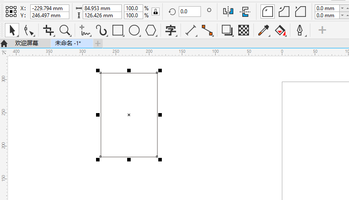Image resolution: width=349 pixels, height=200 pixels.
Task: Select the Pick (arrow) tool
Action: [x=12, y=30]
